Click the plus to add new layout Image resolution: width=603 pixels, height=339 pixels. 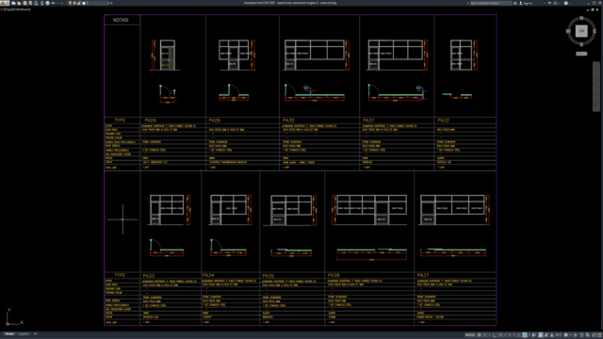(35, 334)
